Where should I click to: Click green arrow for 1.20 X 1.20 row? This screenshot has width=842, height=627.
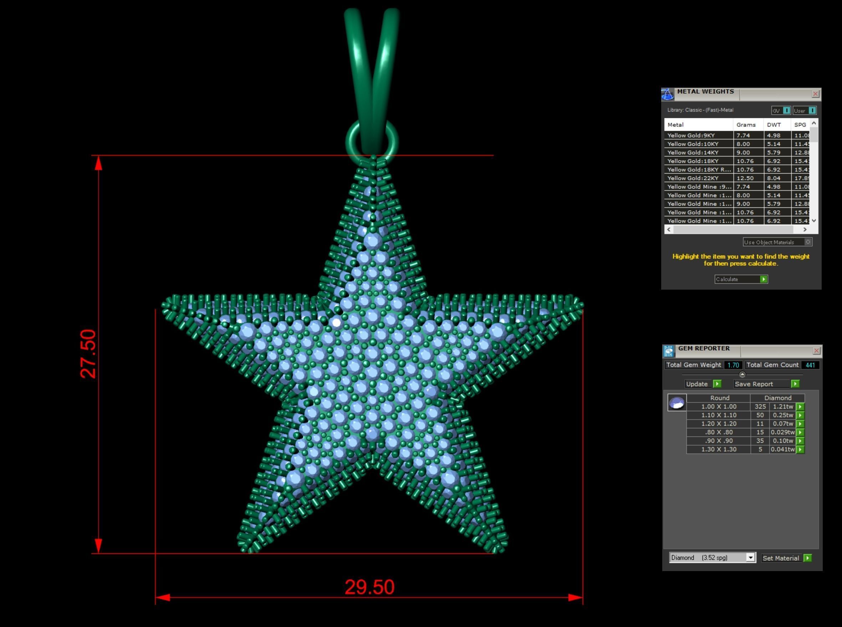tap(800, 424)
